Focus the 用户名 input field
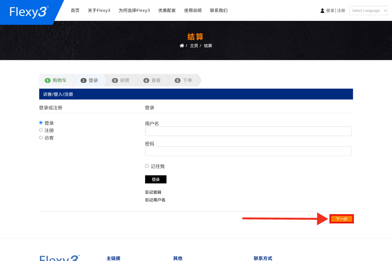Image resolution: width=392 pixels, height=261 pixels. [248, 131]
